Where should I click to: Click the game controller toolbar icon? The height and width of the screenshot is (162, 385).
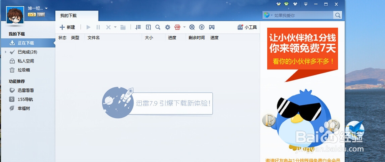point(212,27)
